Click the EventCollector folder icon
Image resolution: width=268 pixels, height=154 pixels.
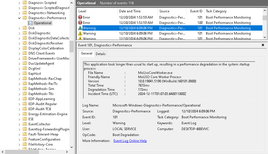coord(25,124)
